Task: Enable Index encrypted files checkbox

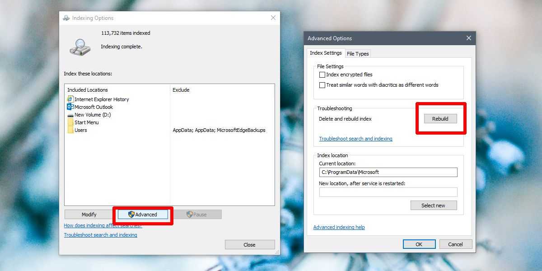Action: point(322,75)
